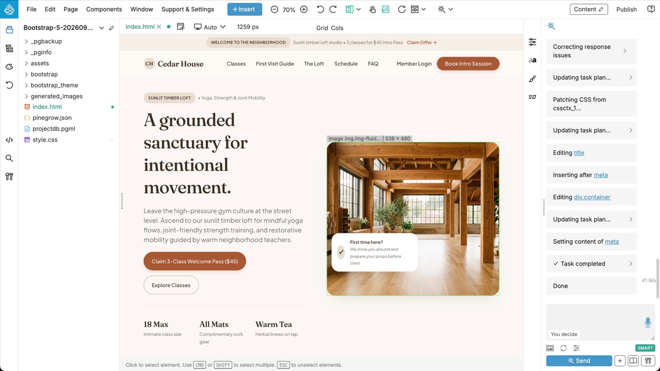Select the loft hero image on canvas
The height and width of the screenshot is (371, 660).
point(412,219)
